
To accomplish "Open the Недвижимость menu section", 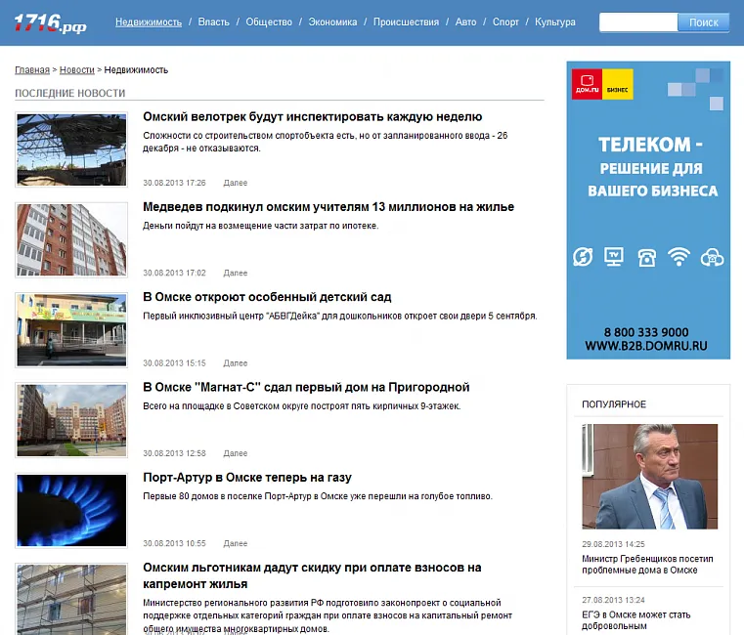I will point(149,21).
